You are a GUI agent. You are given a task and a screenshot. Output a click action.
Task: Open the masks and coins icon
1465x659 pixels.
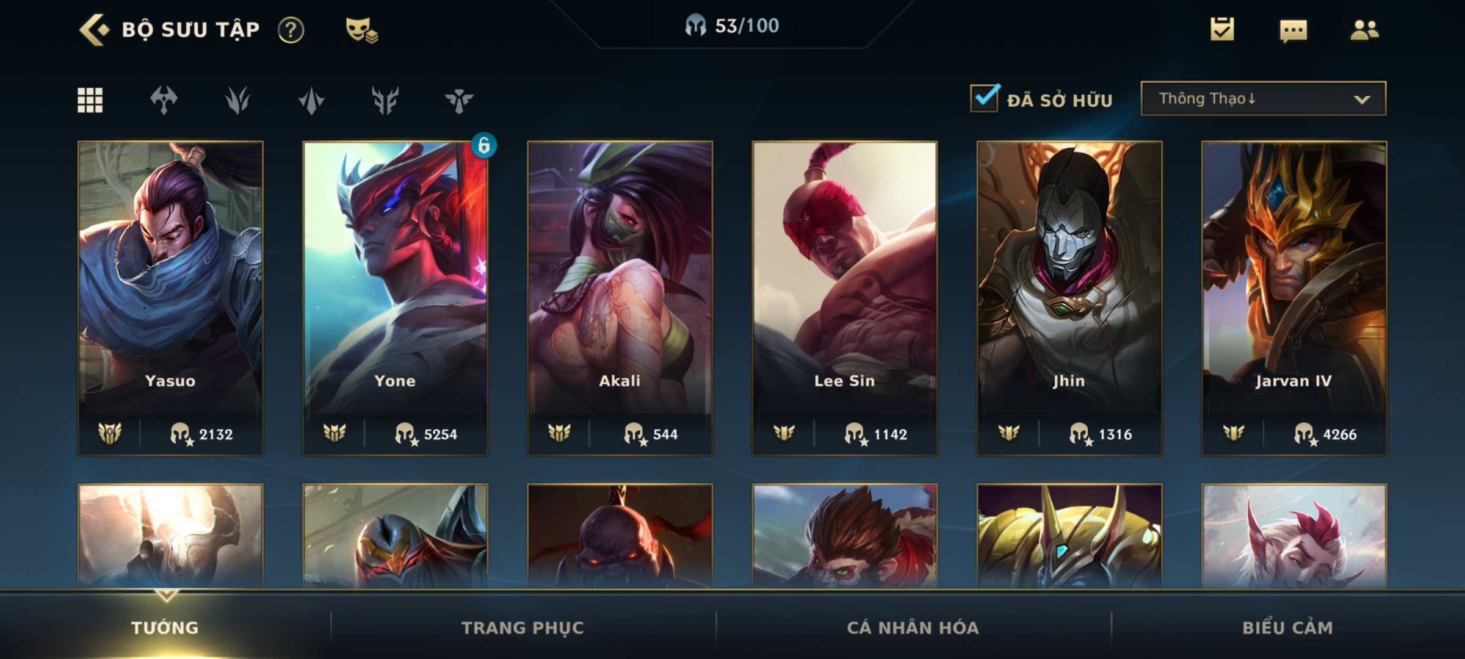click(361, 30)
